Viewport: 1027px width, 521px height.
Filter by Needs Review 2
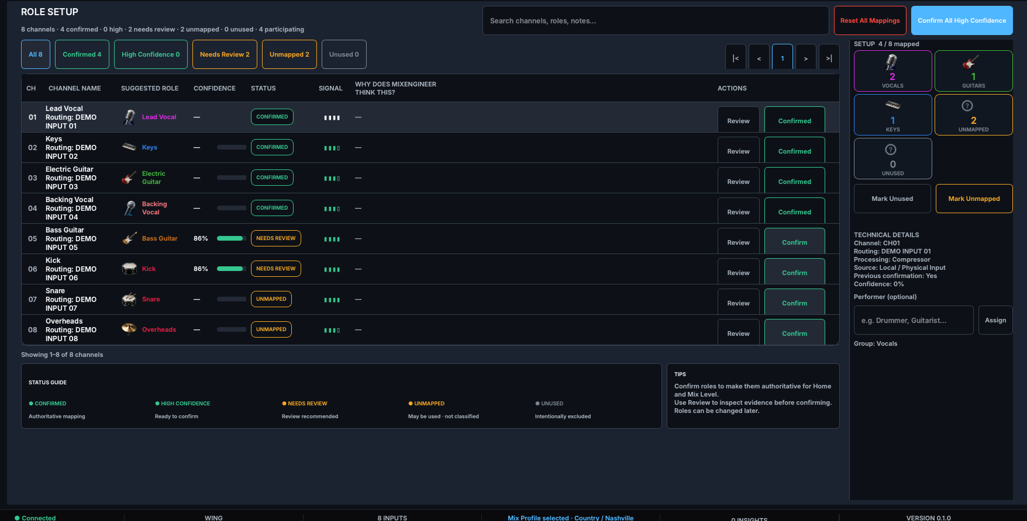pyautogui.click(x=225, y=54)
